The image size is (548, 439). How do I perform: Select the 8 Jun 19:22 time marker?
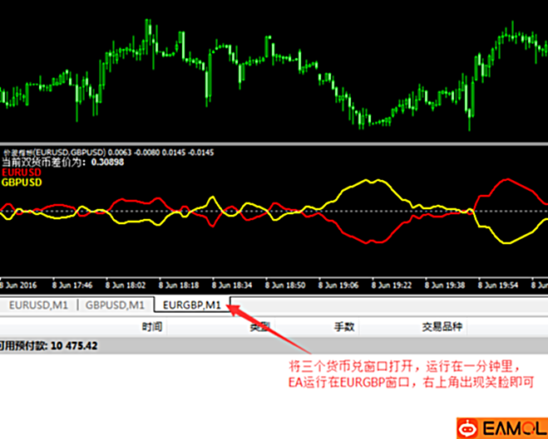[x=395, y=283]
